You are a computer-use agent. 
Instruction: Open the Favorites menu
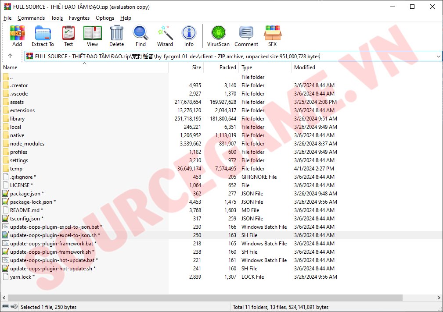point(79,18)
